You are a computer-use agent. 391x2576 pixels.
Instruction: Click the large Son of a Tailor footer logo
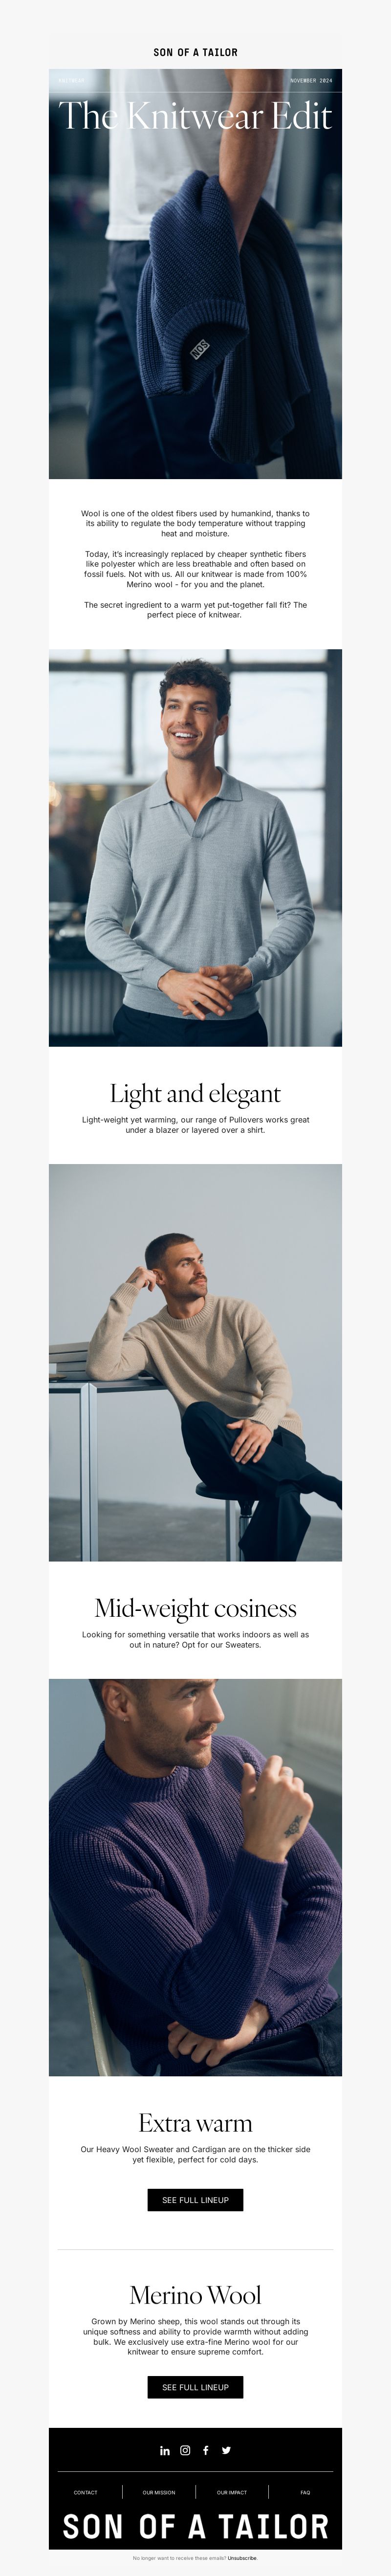tap(196, 2527)
